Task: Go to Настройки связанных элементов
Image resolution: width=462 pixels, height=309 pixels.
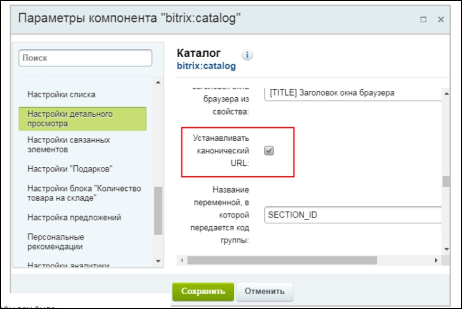Action: pyautogui.click(x=68, y=145)
